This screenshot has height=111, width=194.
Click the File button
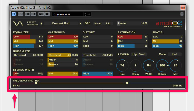tap(108, 23)
